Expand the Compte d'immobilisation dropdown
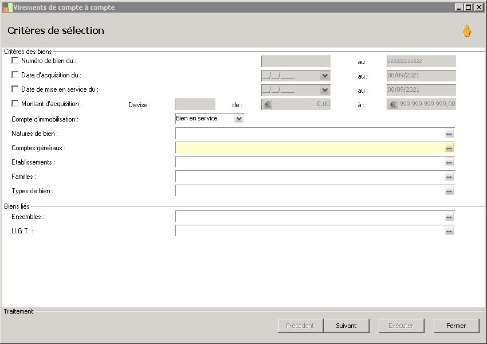The width and height of the screenshot is (487, 344). (x=239, y=119)
